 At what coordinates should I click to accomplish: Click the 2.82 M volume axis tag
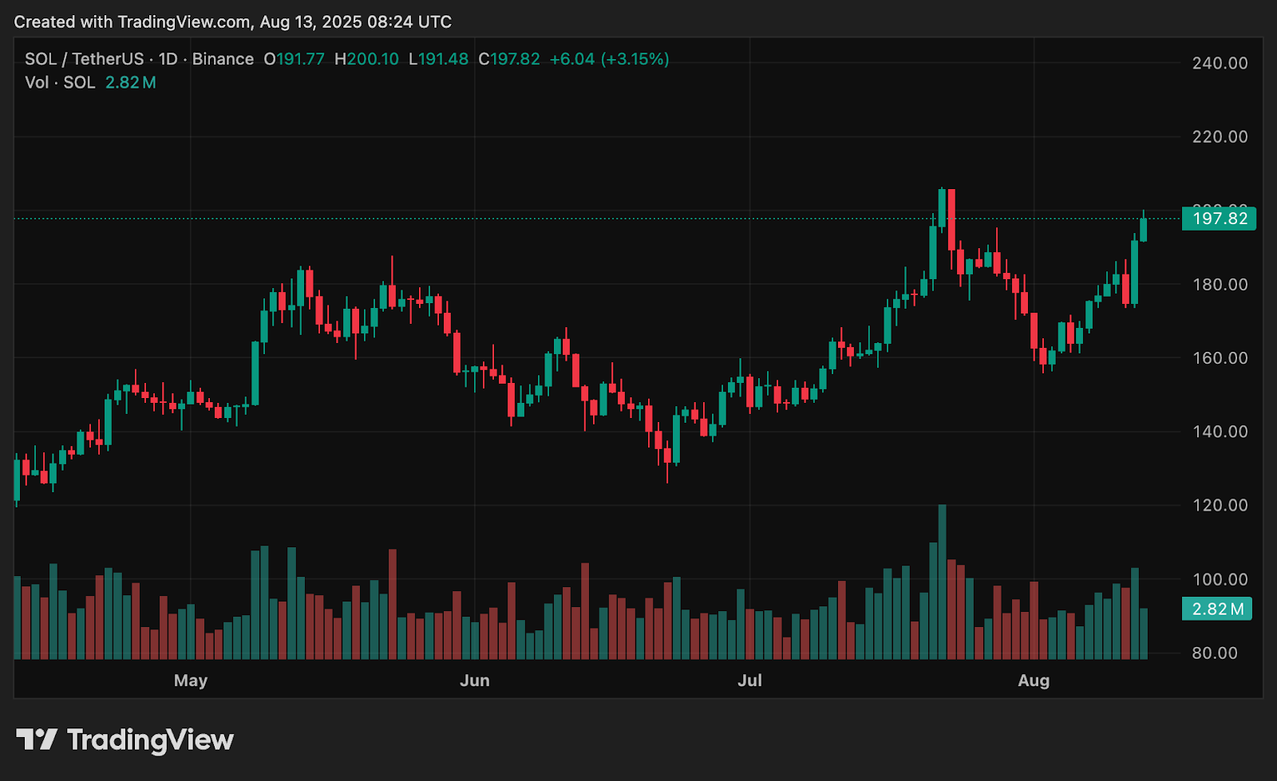coord(1217,609)
